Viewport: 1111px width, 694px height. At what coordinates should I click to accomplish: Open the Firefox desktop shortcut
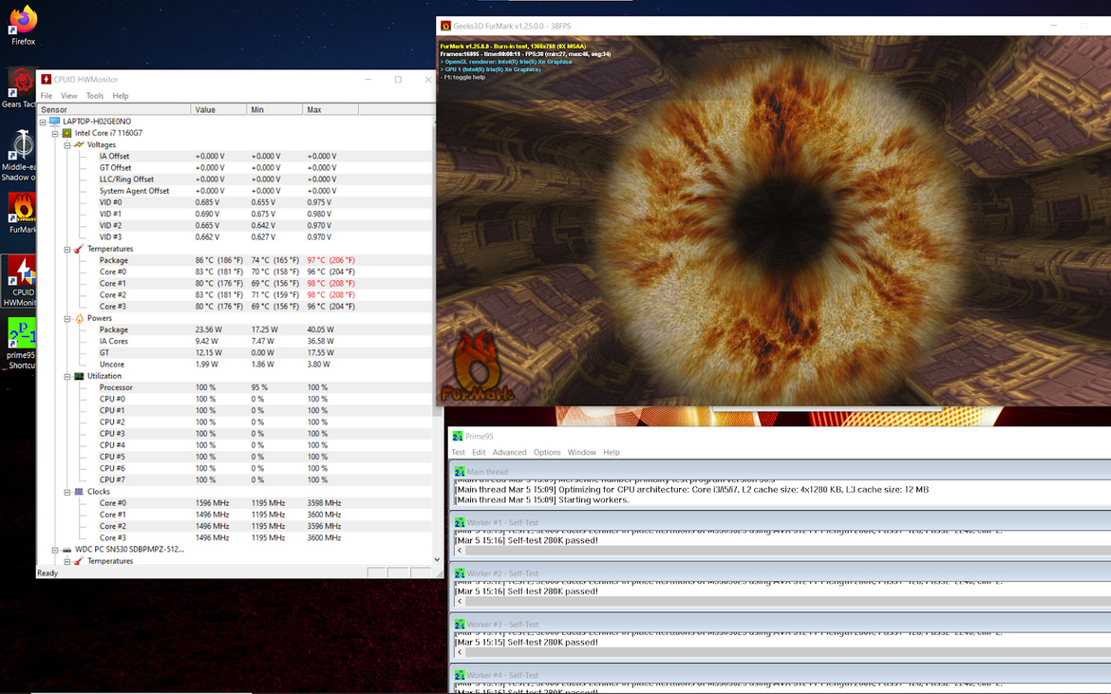pos(23,25)
